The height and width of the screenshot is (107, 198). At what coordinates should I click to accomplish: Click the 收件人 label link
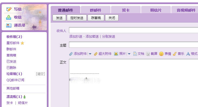[x=61, y=31]
